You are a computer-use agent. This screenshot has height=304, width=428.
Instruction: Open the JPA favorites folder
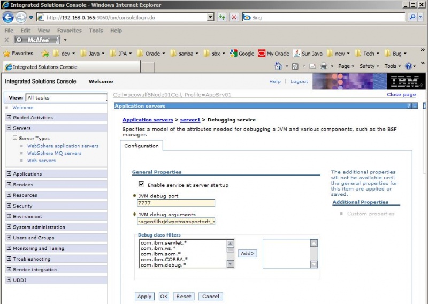click(x=121, y=54)
